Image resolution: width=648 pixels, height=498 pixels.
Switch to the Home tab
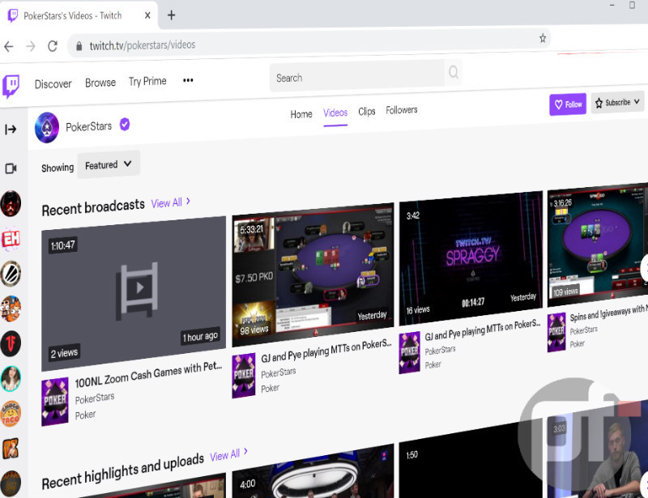[x=301, y=114]
